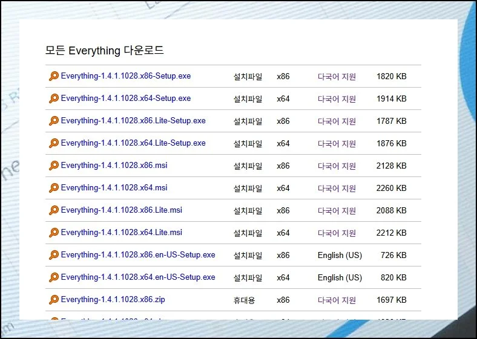This screenshot has width=477, height=339.
Task: Download Everything-1.4.1.1028.x64.Lite.msi
Action: tap(122, 233)
